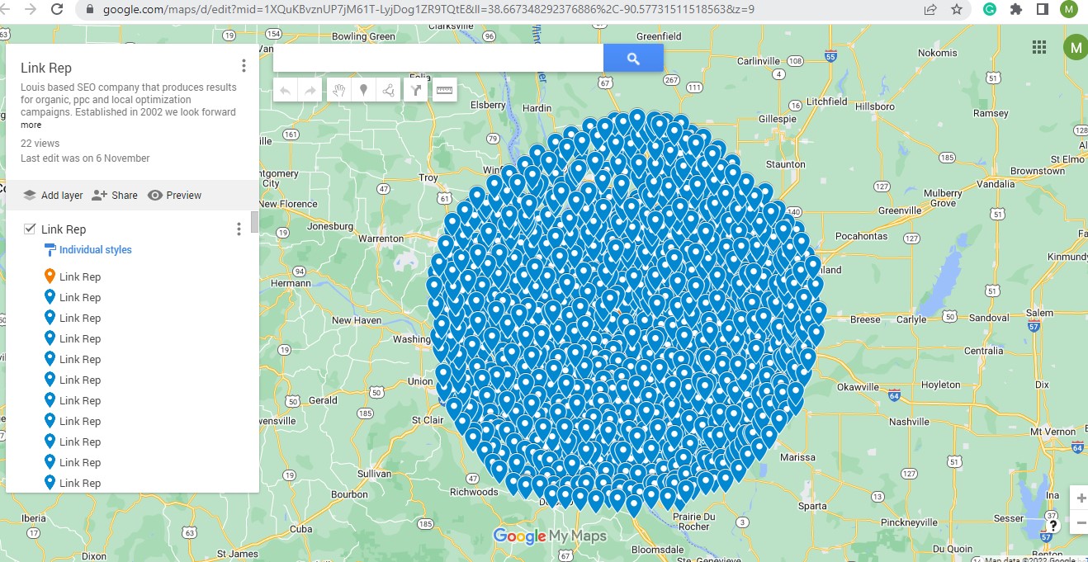The width and height of the screenshot is (1088, 562).
Task: Click the browser bookmark star icon
Action: pyautogui.click(x=955, y=10)
